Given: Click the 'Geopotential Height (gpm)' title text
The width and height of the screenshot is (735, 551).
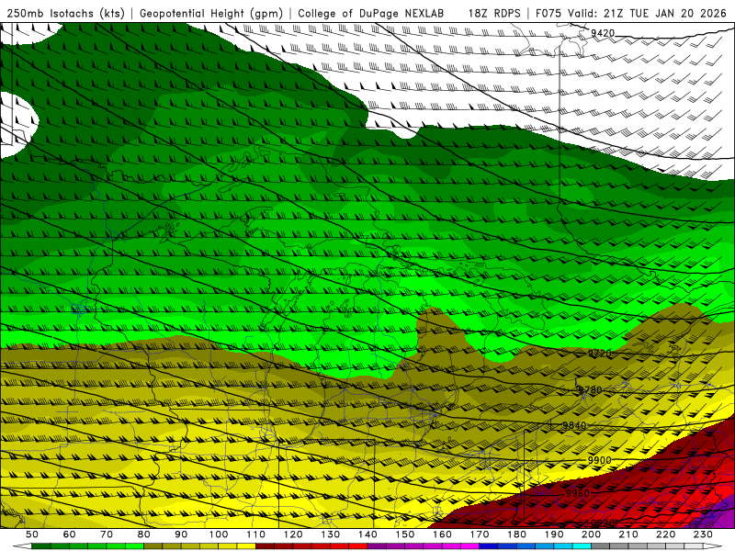Looking at the screenshot, I should point(211,13).
